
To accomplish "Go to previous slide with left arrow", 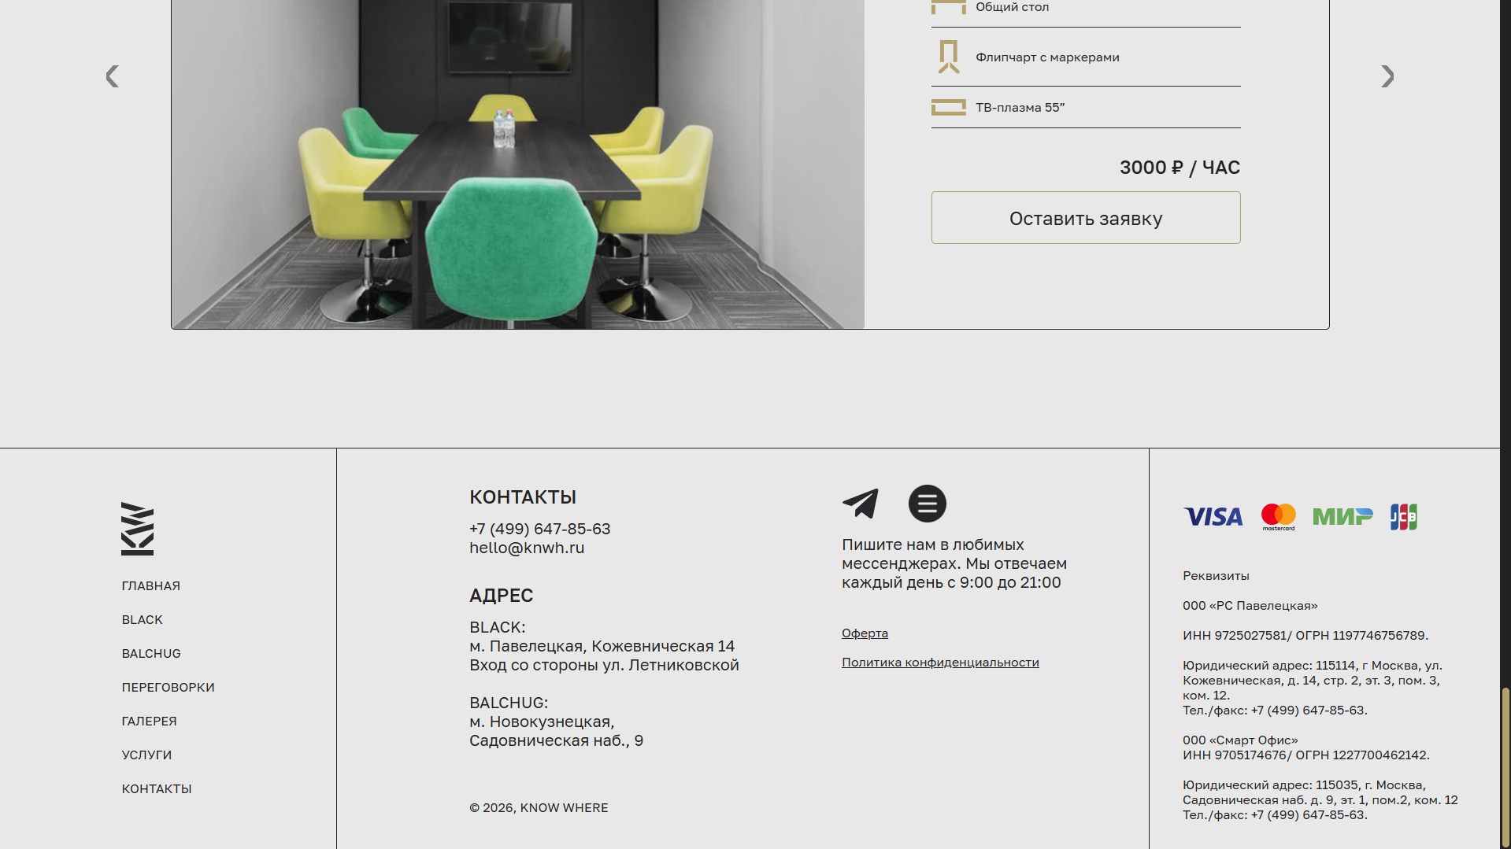I will pyautogui.click(x=113, y=76).
